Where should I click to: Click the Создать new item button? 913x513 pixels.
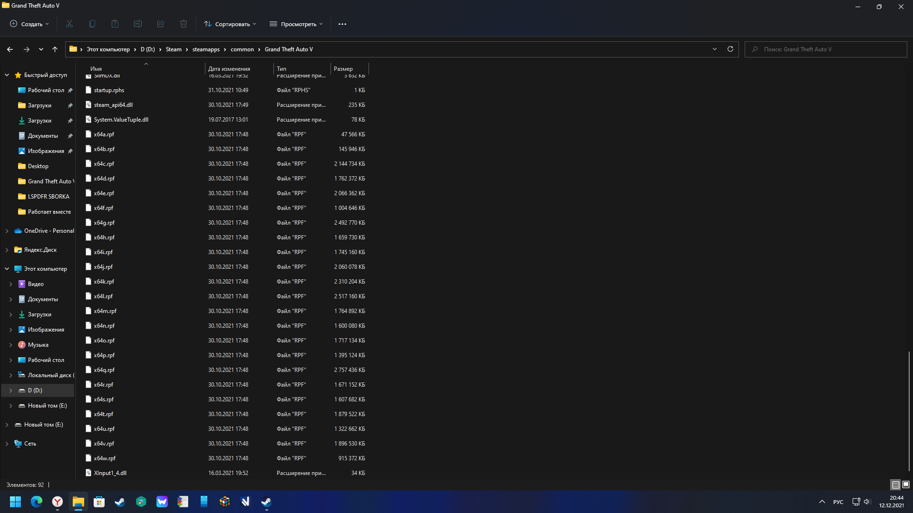coord(29,24)
